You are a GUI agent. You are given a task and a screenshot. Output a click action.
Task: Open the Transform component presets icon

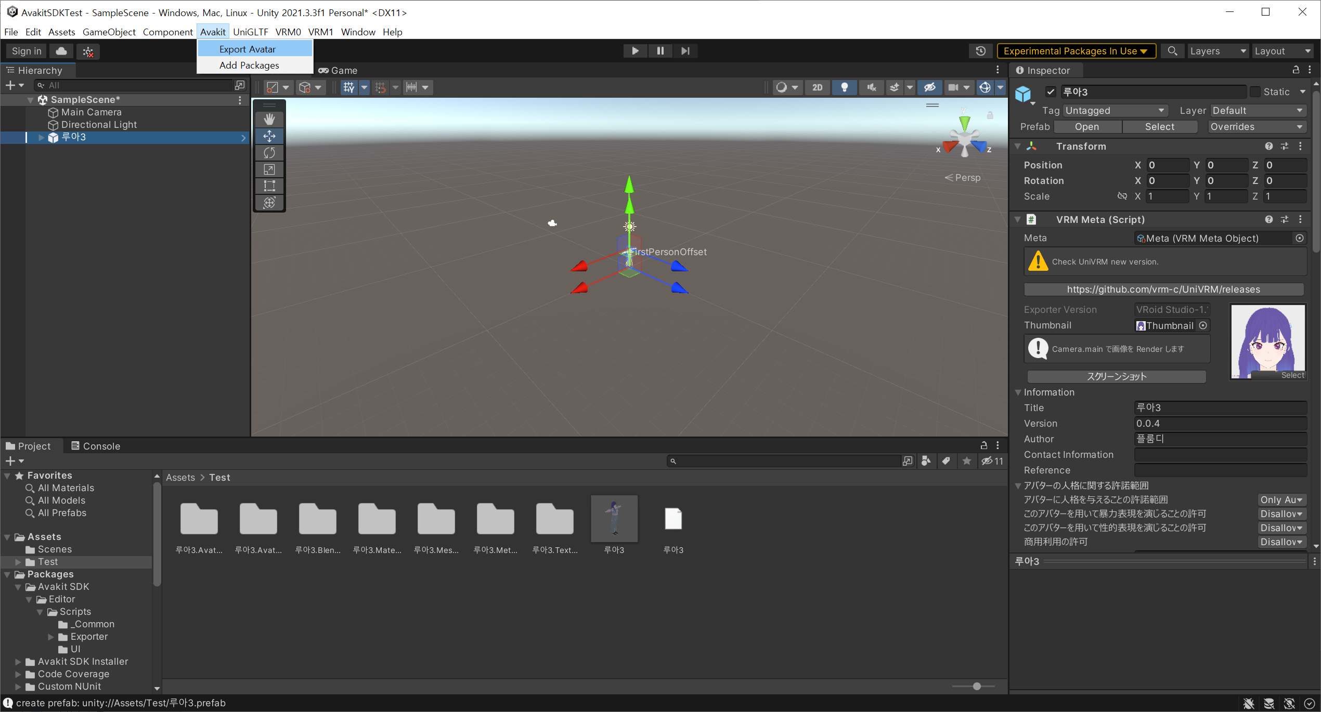tap(1284, 146)
